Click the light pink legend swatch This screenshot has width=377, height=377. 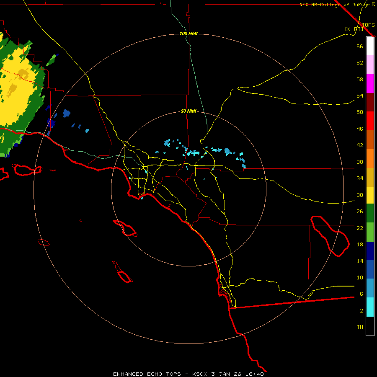(x=370, y=65)
